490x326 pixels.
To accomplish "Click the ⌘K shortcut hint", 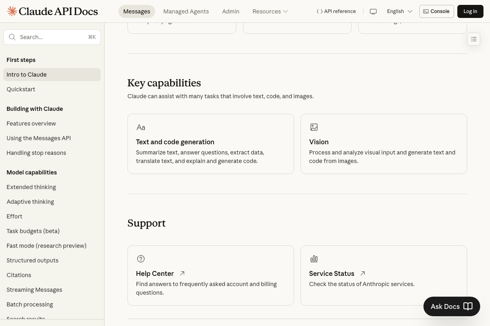I will click(92, 37).
